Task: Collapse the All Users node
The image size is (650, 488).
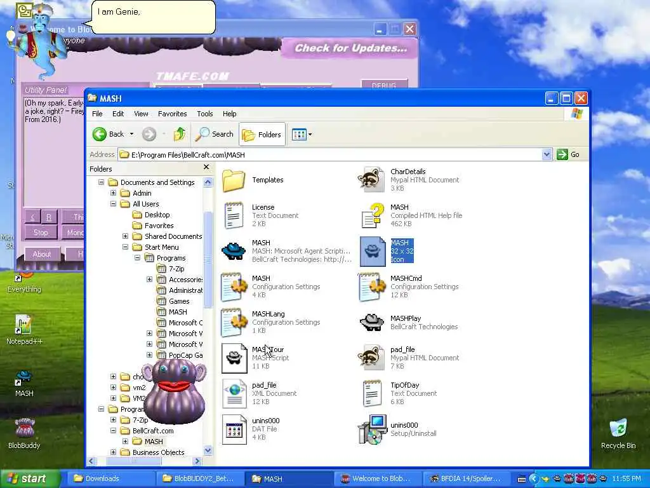Action: click(x=113, y=204)
